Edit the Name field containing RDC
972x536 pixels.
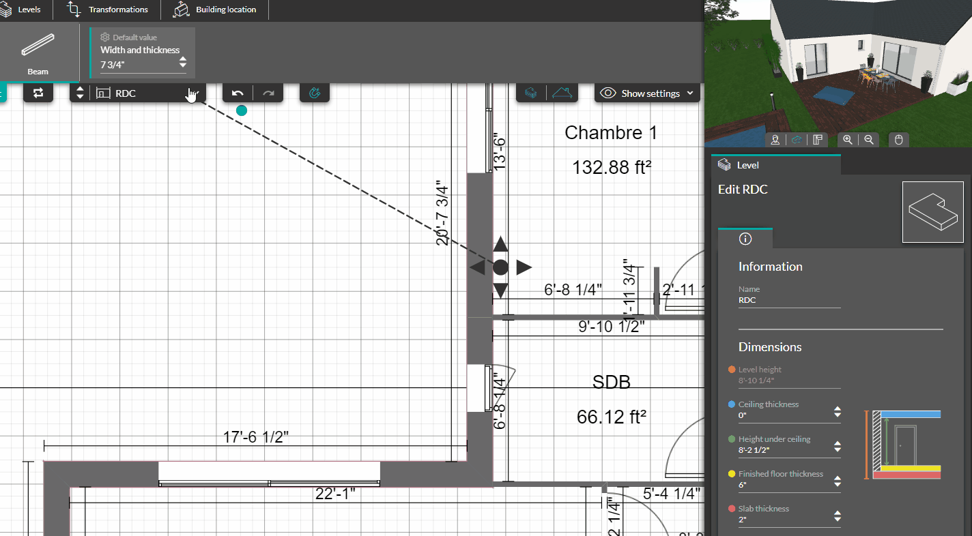click(790, 300)
